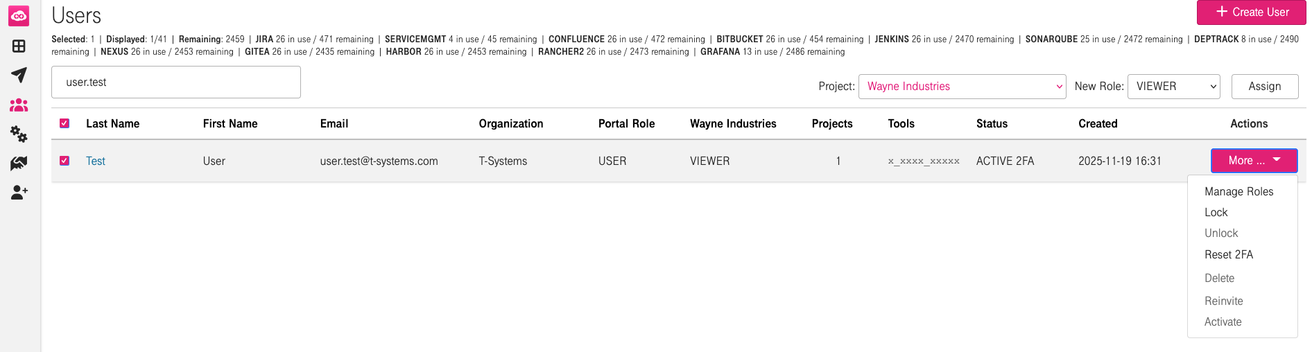
Task: Expand the New Role VIEWER dropdown
Action: [x=1173, y=87]
